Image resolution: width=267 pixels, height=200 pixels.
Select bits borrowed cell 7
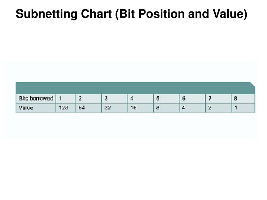(218, 99)
